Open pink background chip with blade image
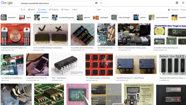The width and height of the screenshot is (186, 105). [78, 94]
